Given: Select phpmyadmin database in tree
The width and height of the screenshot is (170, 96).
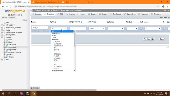Looking at the screenshot, I should pos(10,35).
